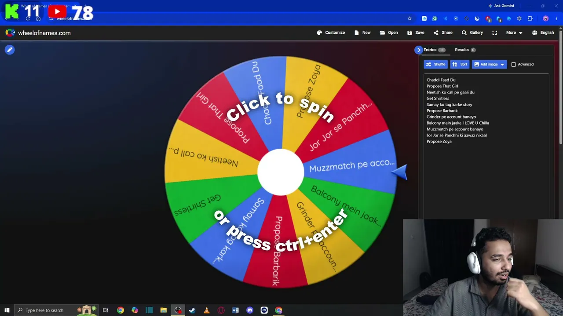Click the entry 'Grinder pe account banayo'

[x=451, y=117]
